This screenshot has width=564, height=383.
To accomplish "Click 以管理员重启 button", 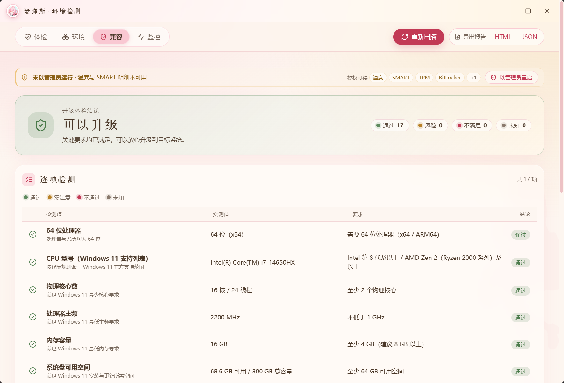I will pyautogui.click(x=511, y=78).
